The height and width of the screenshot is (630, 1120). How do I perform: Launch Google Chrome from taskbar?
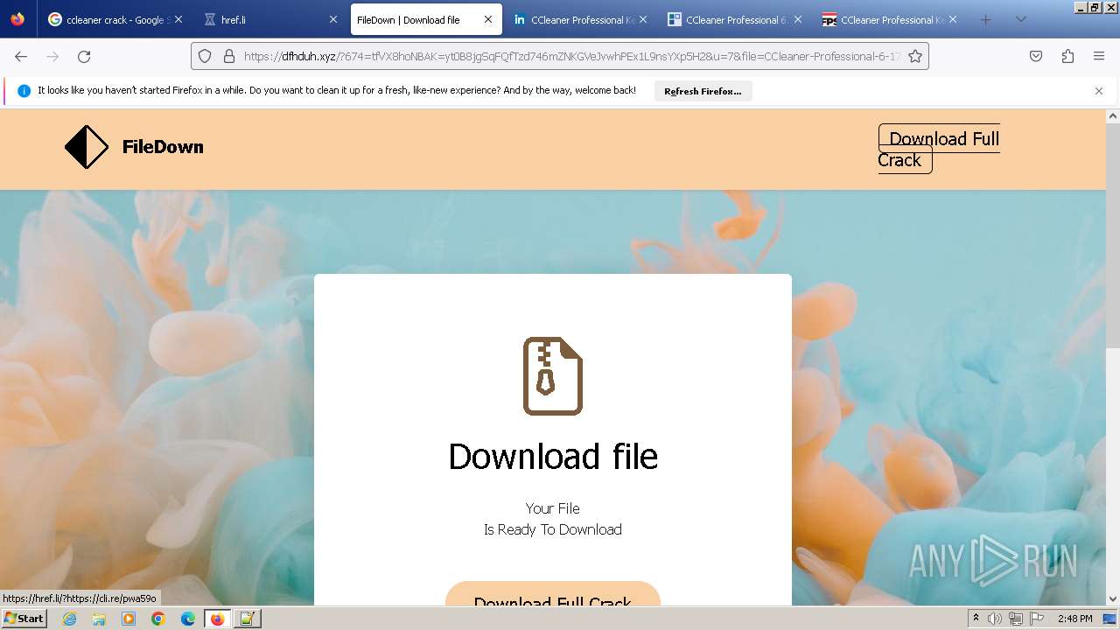pyautogui.click(x=158, y=619)
